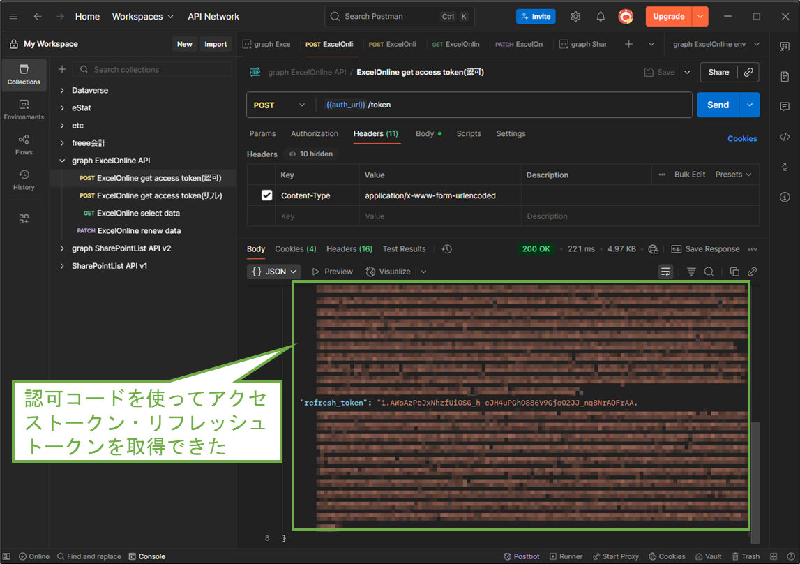Screen dimensions: 800x564
Task: Search within the response body
Action: point(709,272)
